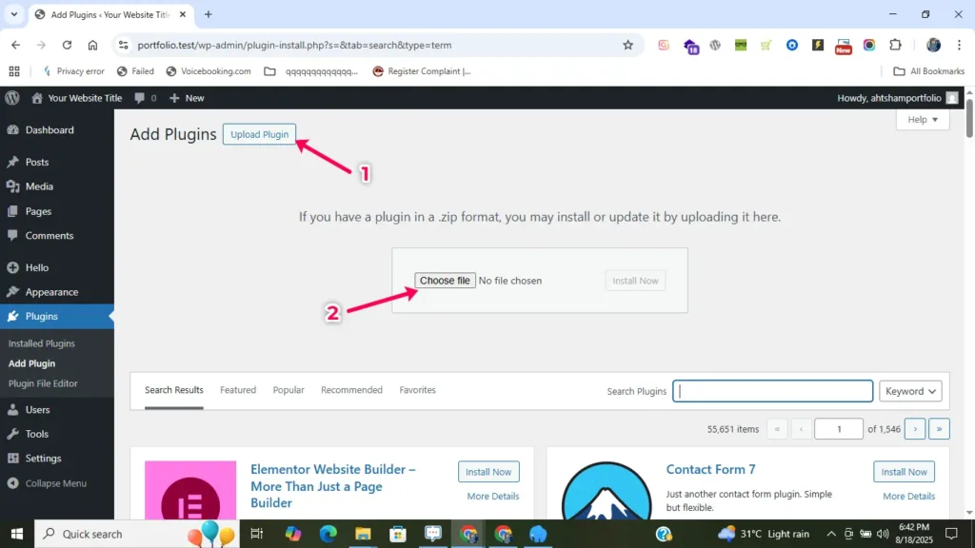Viewport: 975px width, 548px height.
Task: Bookmark this page with the star icon
Action: pos(627,45)
